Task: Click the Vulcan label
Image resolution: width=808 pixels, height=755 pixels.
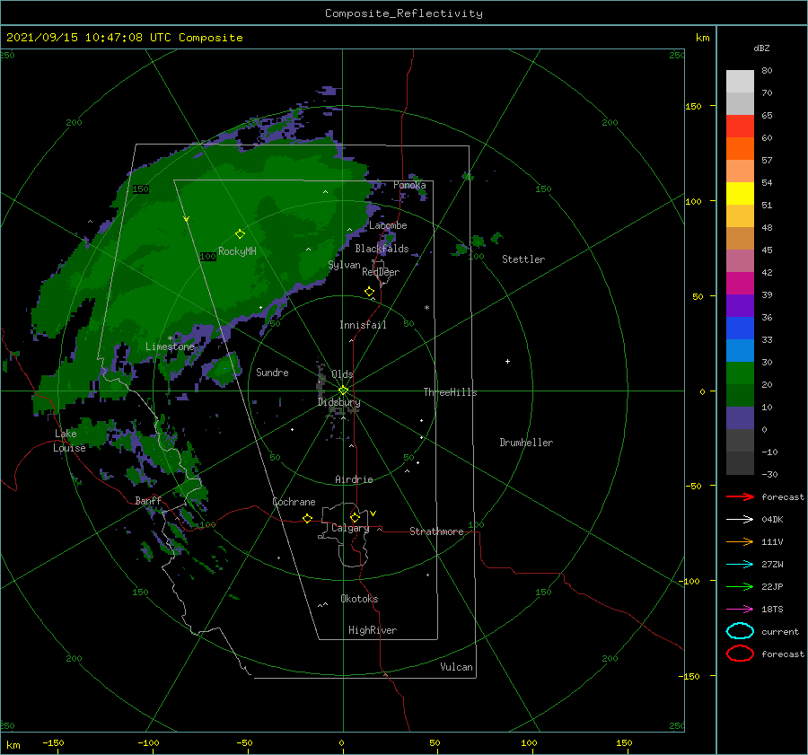Action: (457, 667)
